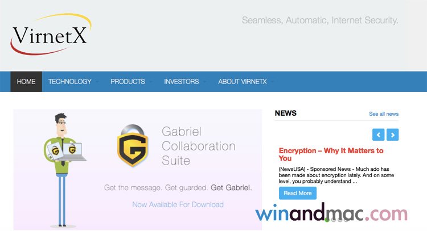427x231 pixels.
Task: Click the open laptop showing the Gabriel shield
Action: click(73, 151)
